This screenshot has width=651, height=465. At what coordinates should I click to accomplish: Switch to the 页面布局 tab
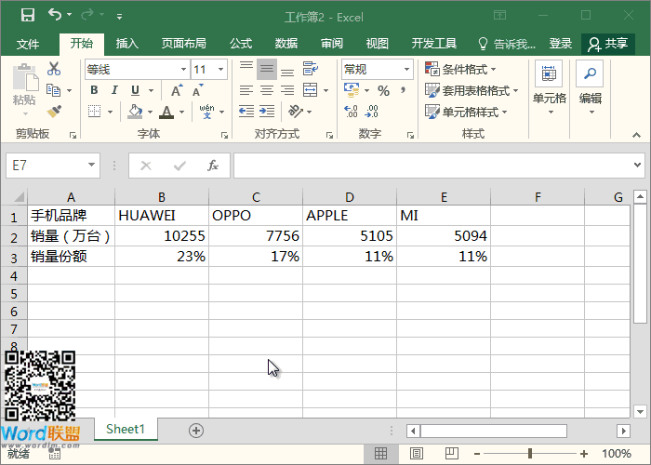(x=184, y=43)
